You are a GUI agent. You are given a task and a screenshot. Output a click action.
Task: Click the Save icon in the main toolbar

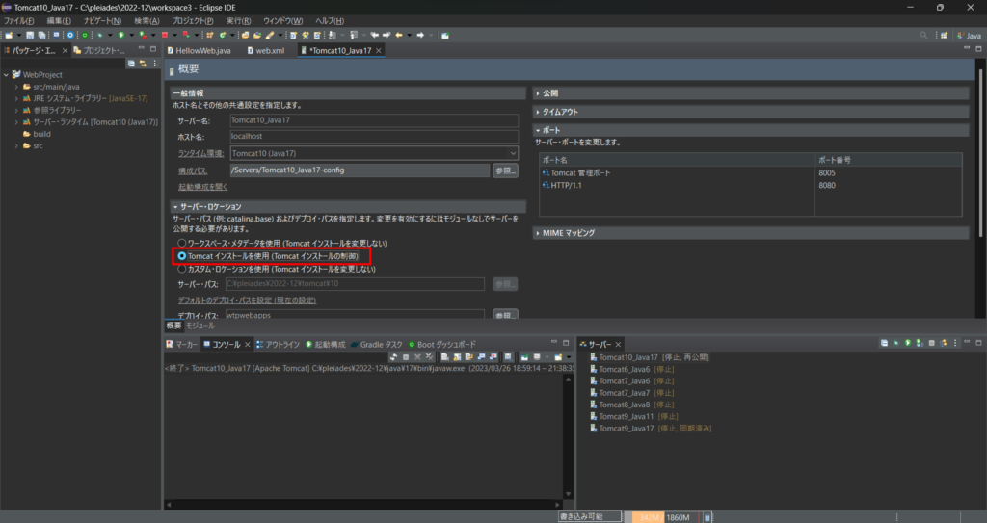click(30, 35)
